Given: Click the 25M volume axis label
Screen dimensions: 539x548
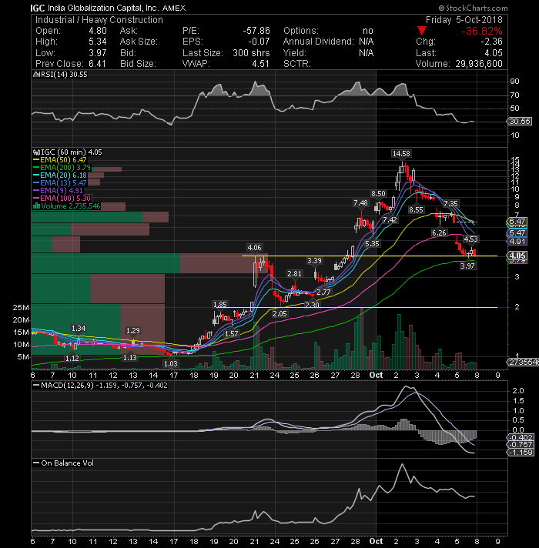Looking at the screenshot, I should tap(21, 308).
